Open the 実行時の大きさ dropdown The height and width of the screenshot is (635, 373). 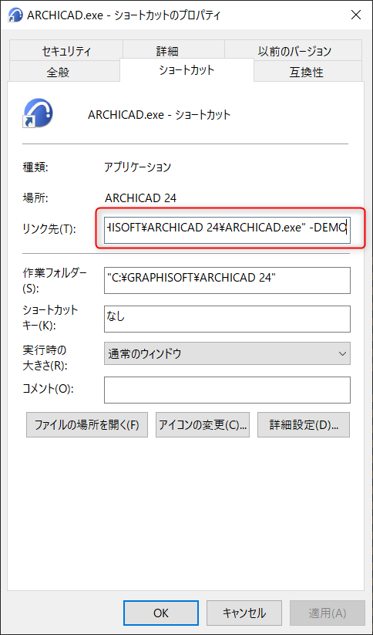point(227,353)
